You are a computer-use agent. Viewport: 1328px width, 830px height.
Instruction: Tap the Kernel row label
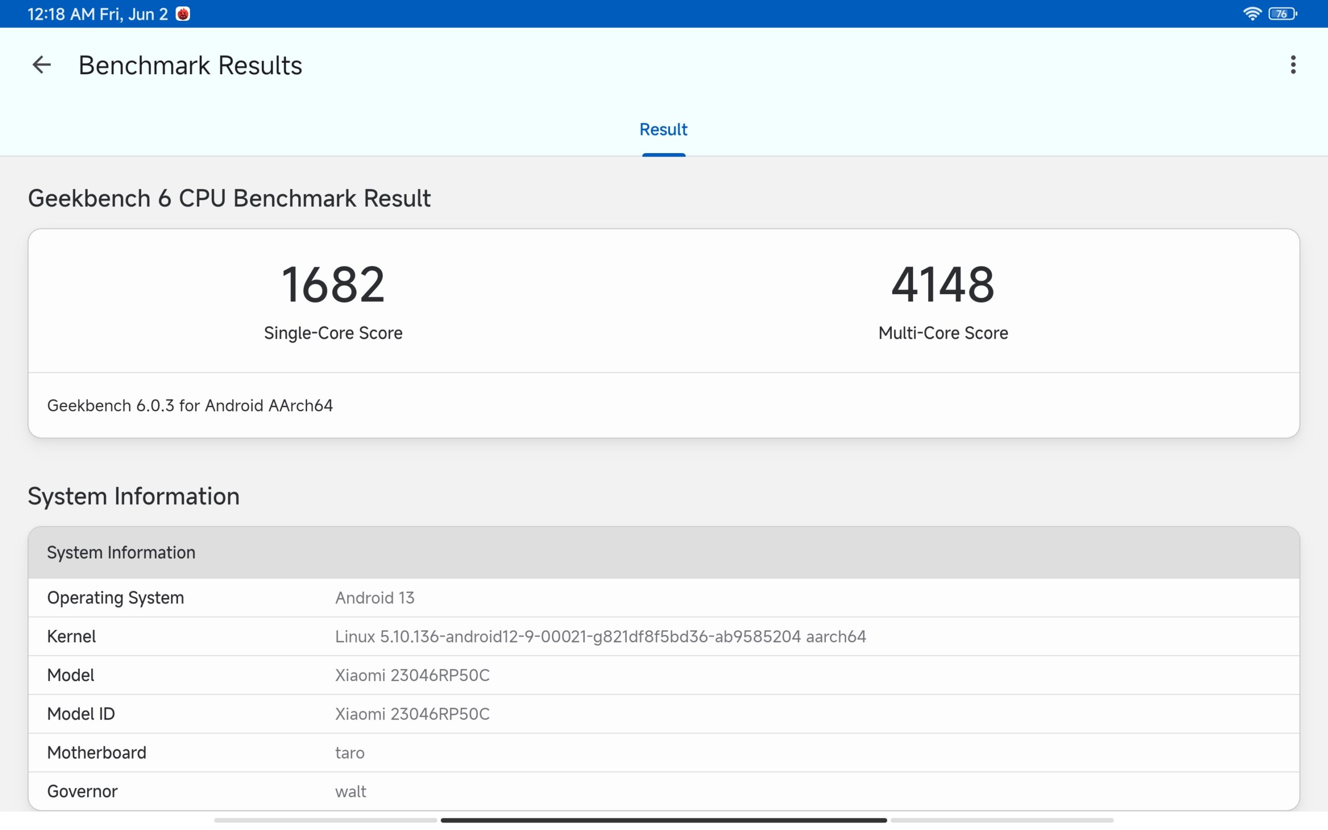72,636
